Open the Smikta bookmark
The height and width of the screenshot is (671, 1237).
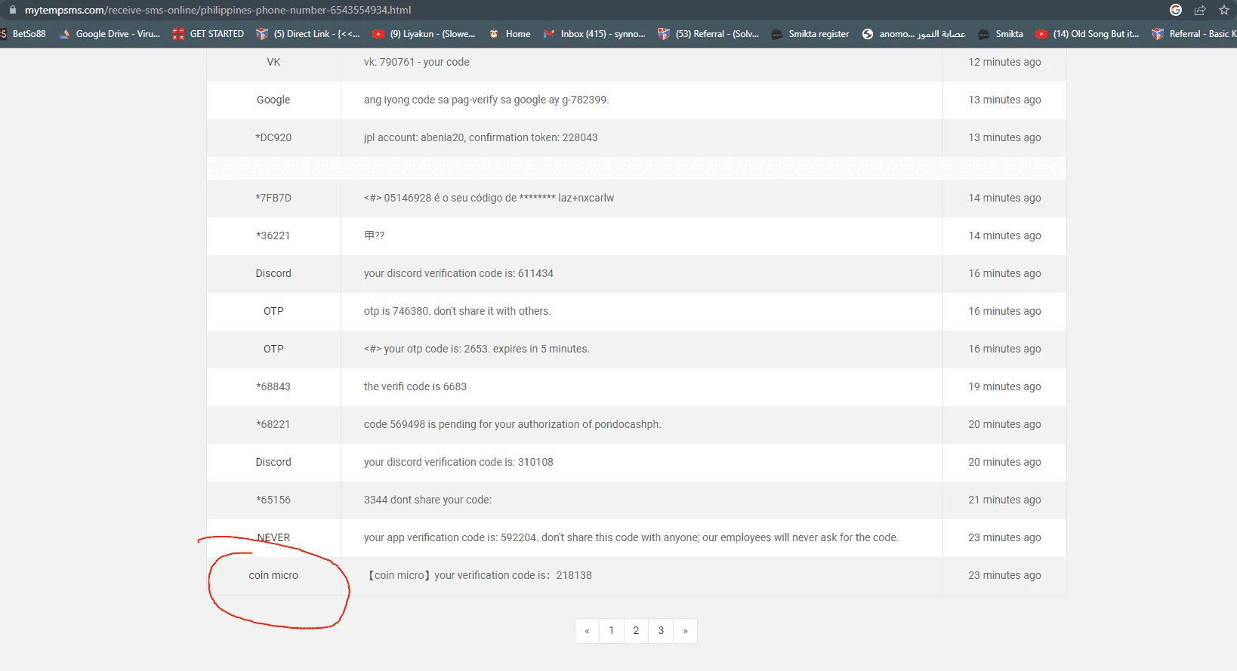1001,34
